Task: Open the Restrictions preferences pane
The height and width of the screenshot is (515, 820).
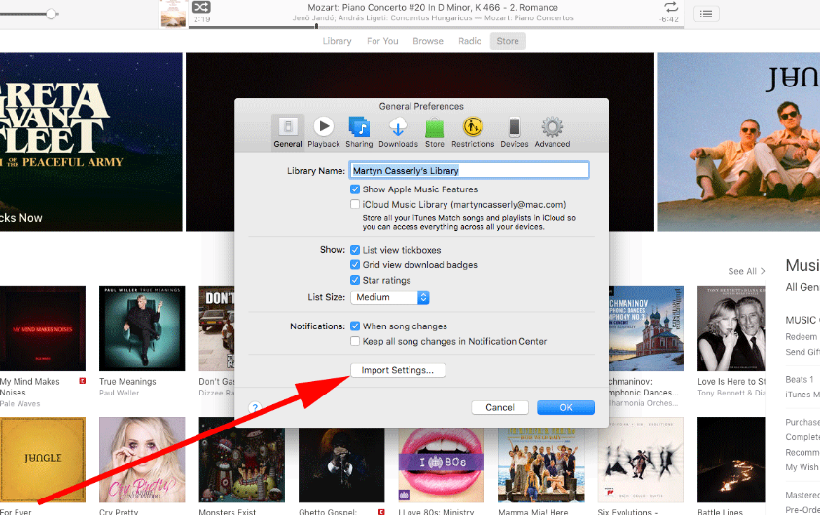Action: (473, 132)
